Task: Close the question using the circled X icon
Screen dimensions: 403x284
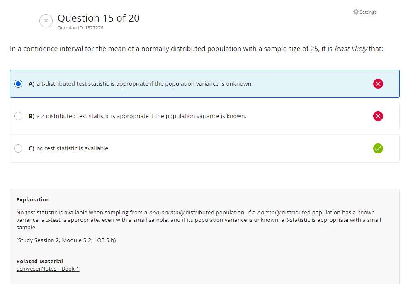Action: point(46,21)
